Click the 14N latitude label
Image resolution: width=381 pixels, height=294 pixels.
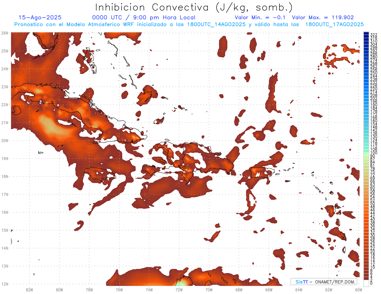pyautogui.click(x=5, y=248)
